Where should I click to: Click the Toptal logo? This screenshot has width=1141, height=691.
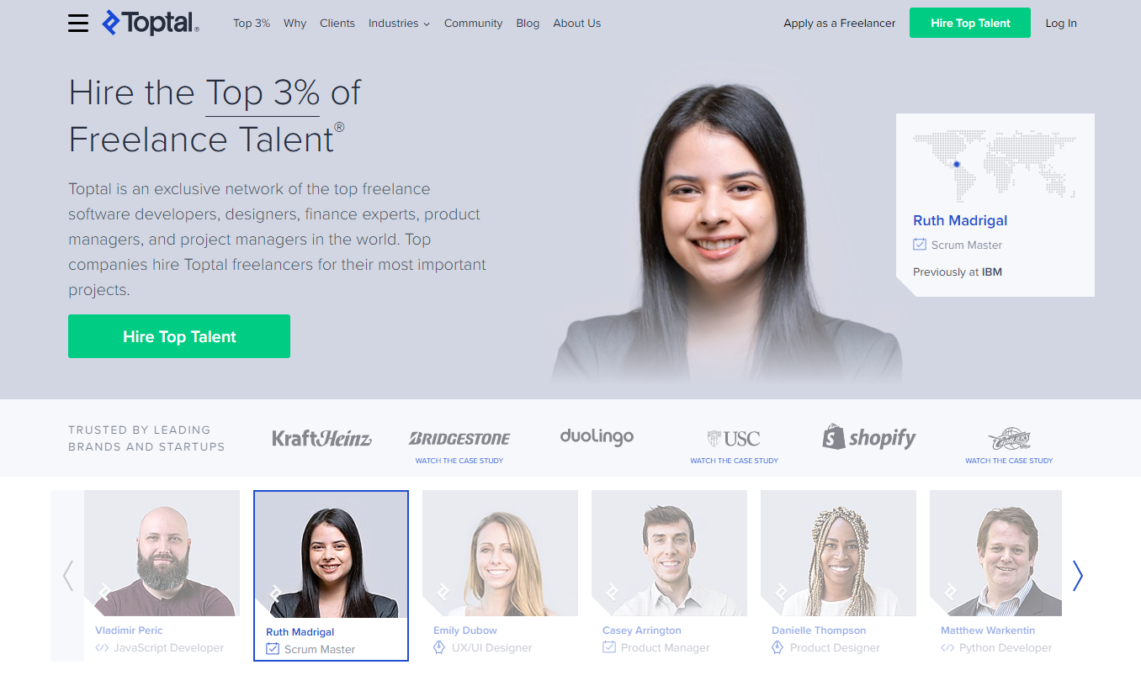click(x=151, y=23)
